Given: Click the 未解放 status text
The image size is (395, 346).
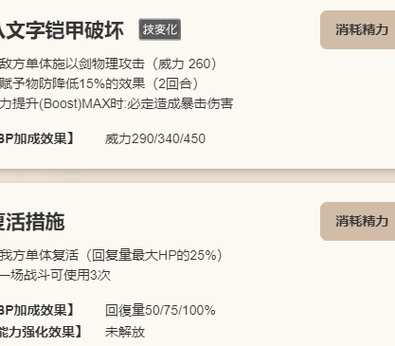Looking at the screenshot, I should 125,332.
